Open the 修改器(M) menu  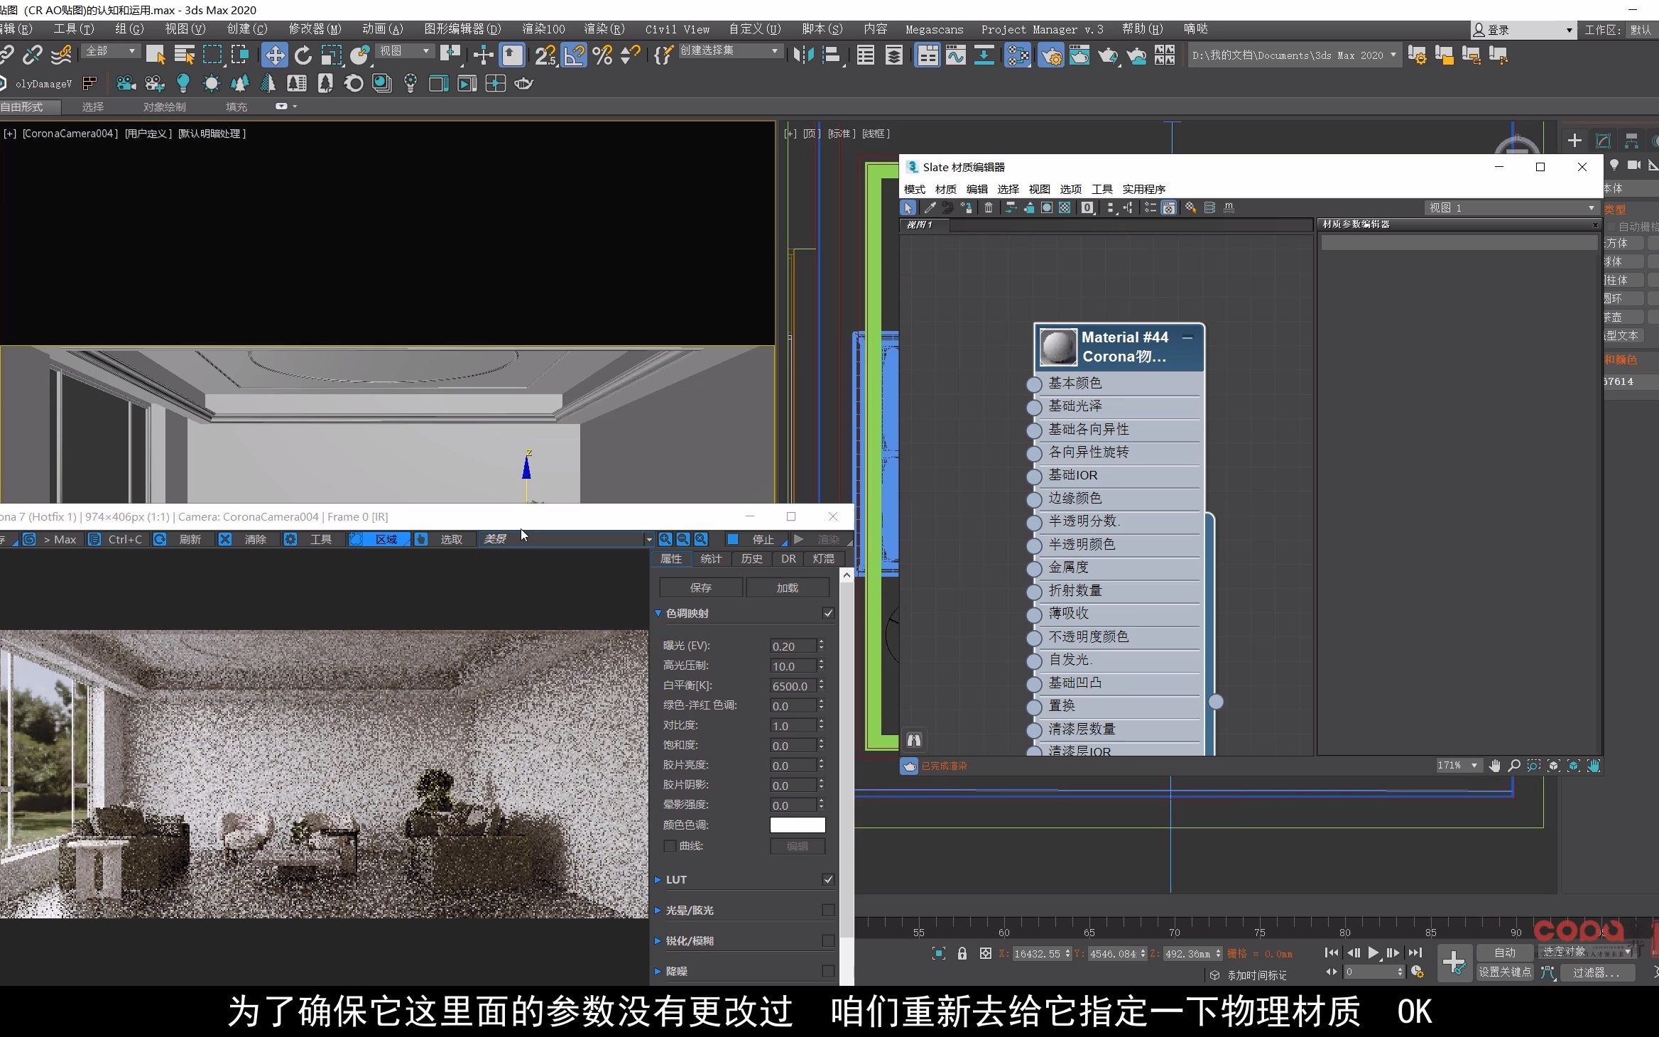315,29
